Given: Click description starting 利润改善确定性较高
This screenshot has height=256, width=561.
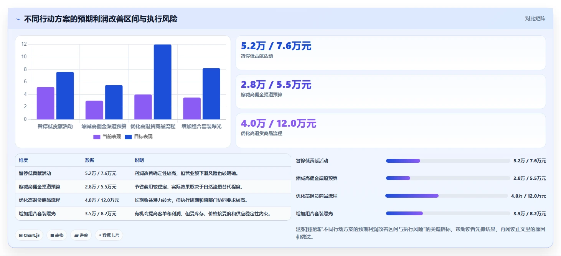Looking at the screenshot, I should [x=187, y=173].
